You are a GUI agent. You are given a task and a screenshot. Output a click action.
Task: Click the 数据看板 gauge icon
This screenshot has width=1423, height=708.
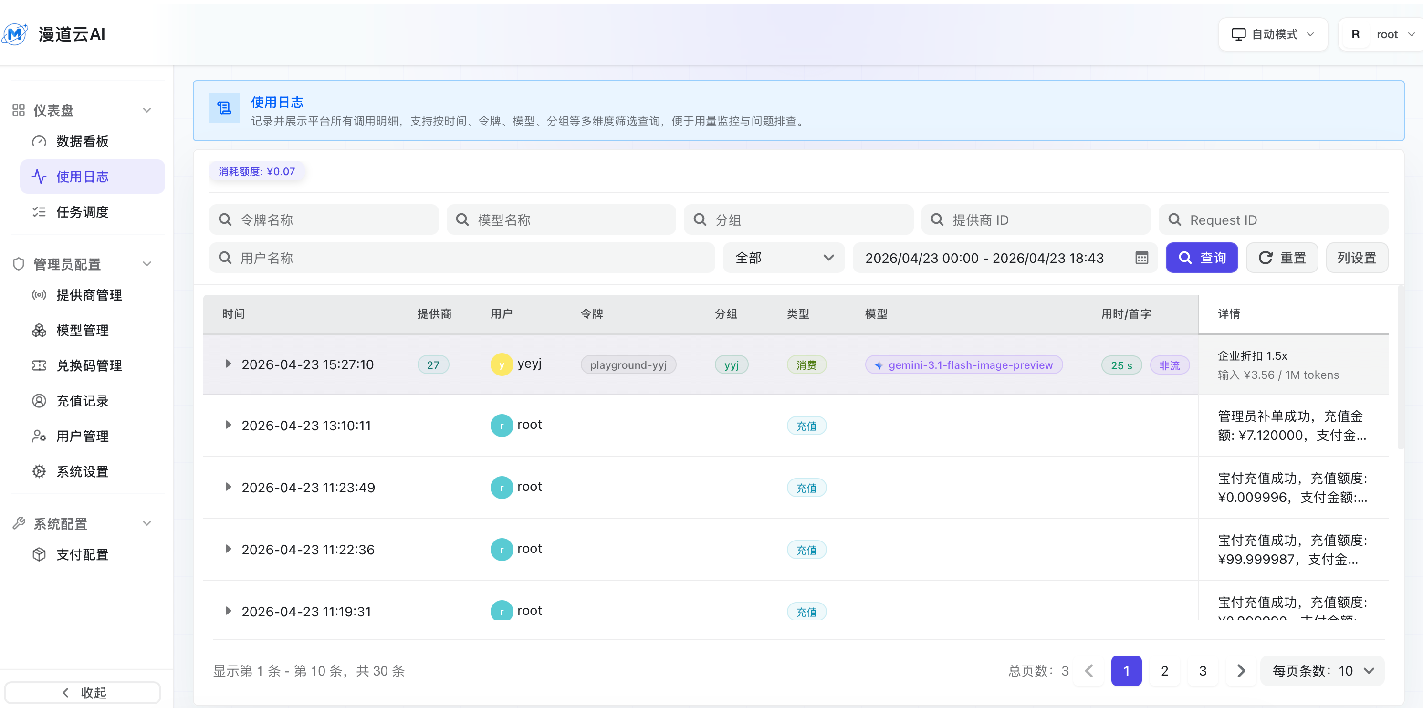pos(39,141)
